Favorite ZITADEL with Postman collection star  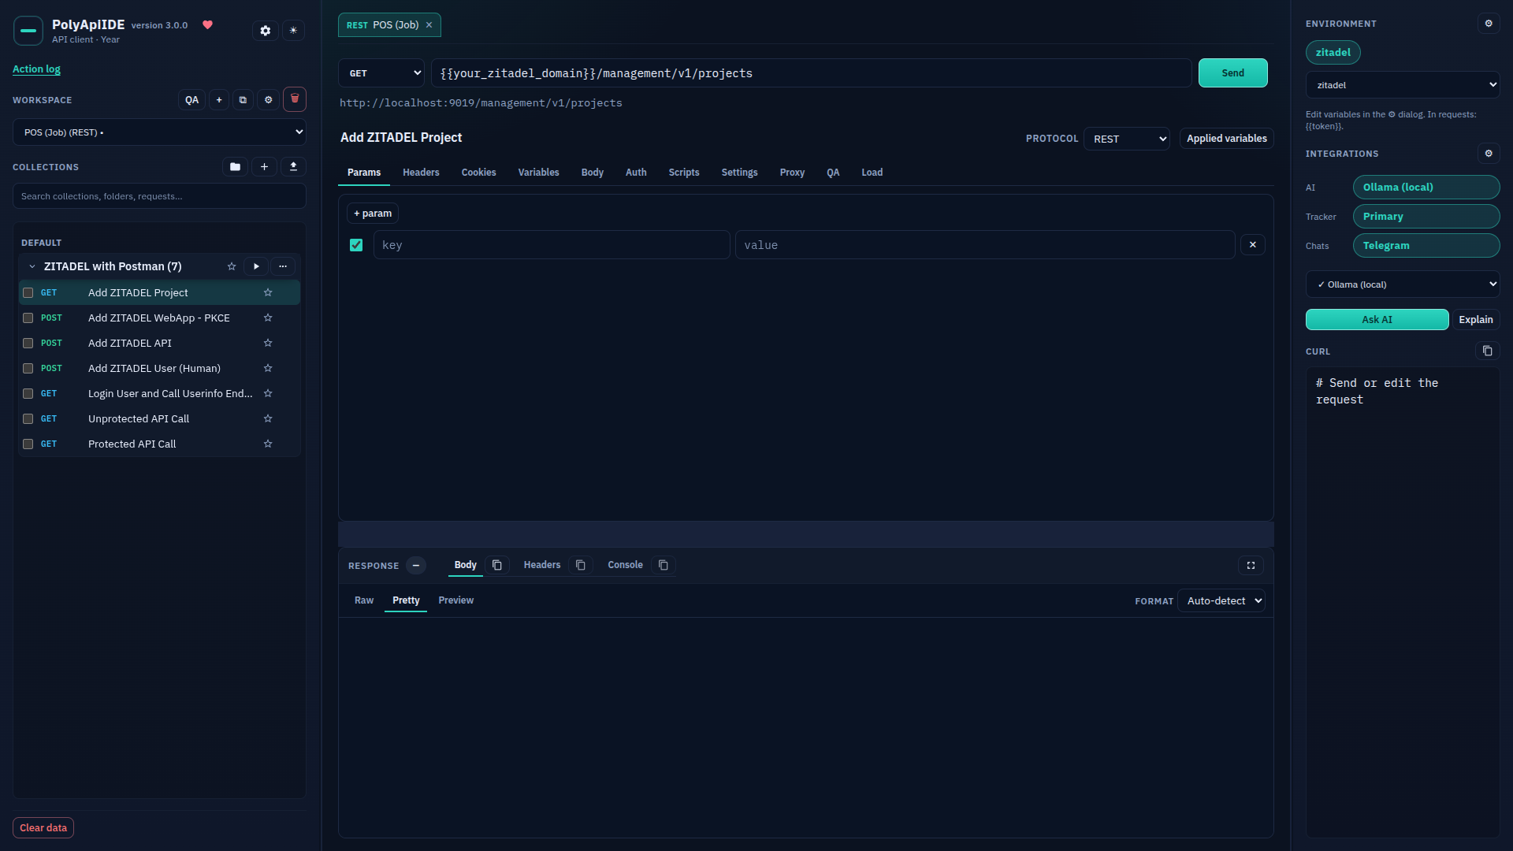point(232,266)
